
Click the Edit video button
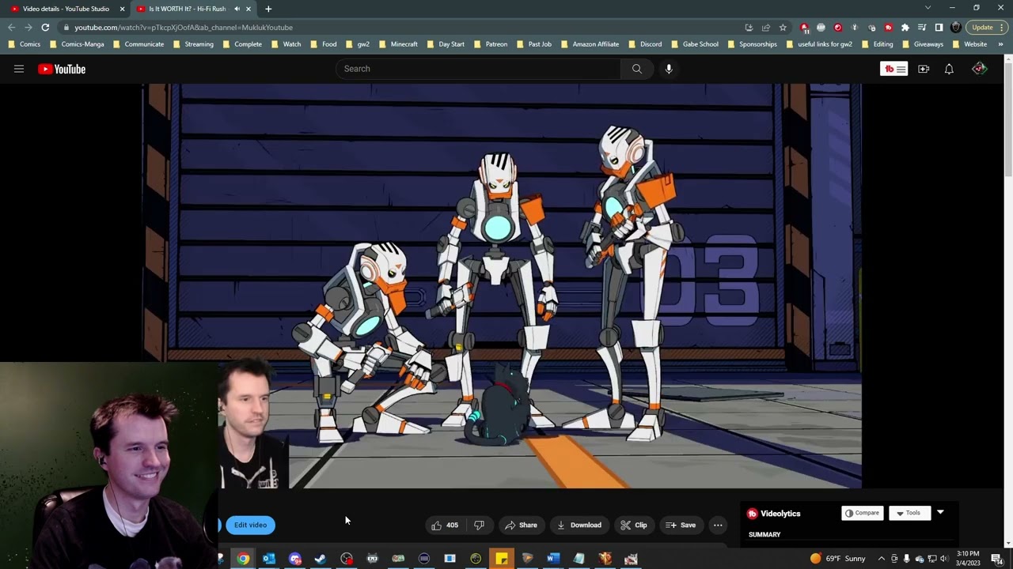[250, 525]
